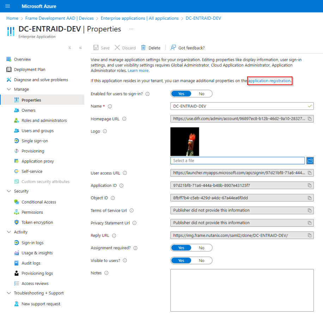This screenshot has height=330, width=323.
Task: Open the application registration link
Action: (269, 81)
